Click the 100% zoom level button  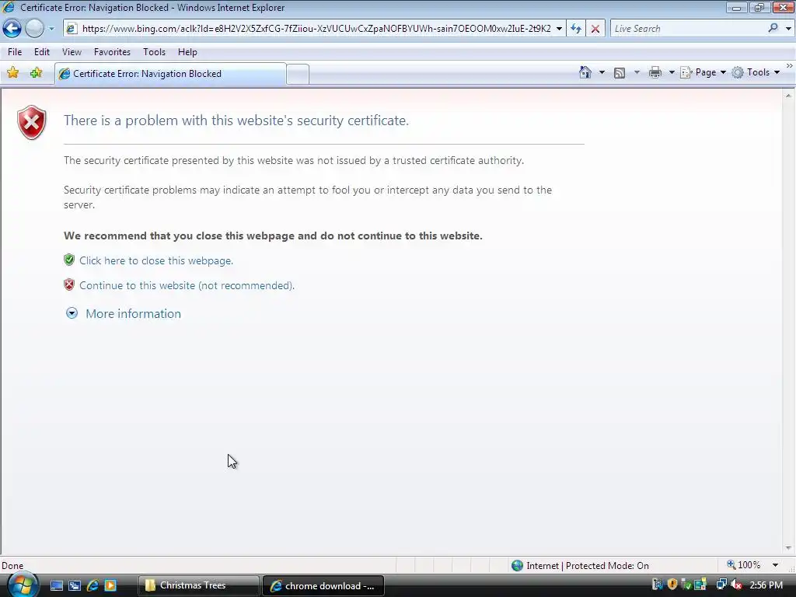[x=744, y=565]
